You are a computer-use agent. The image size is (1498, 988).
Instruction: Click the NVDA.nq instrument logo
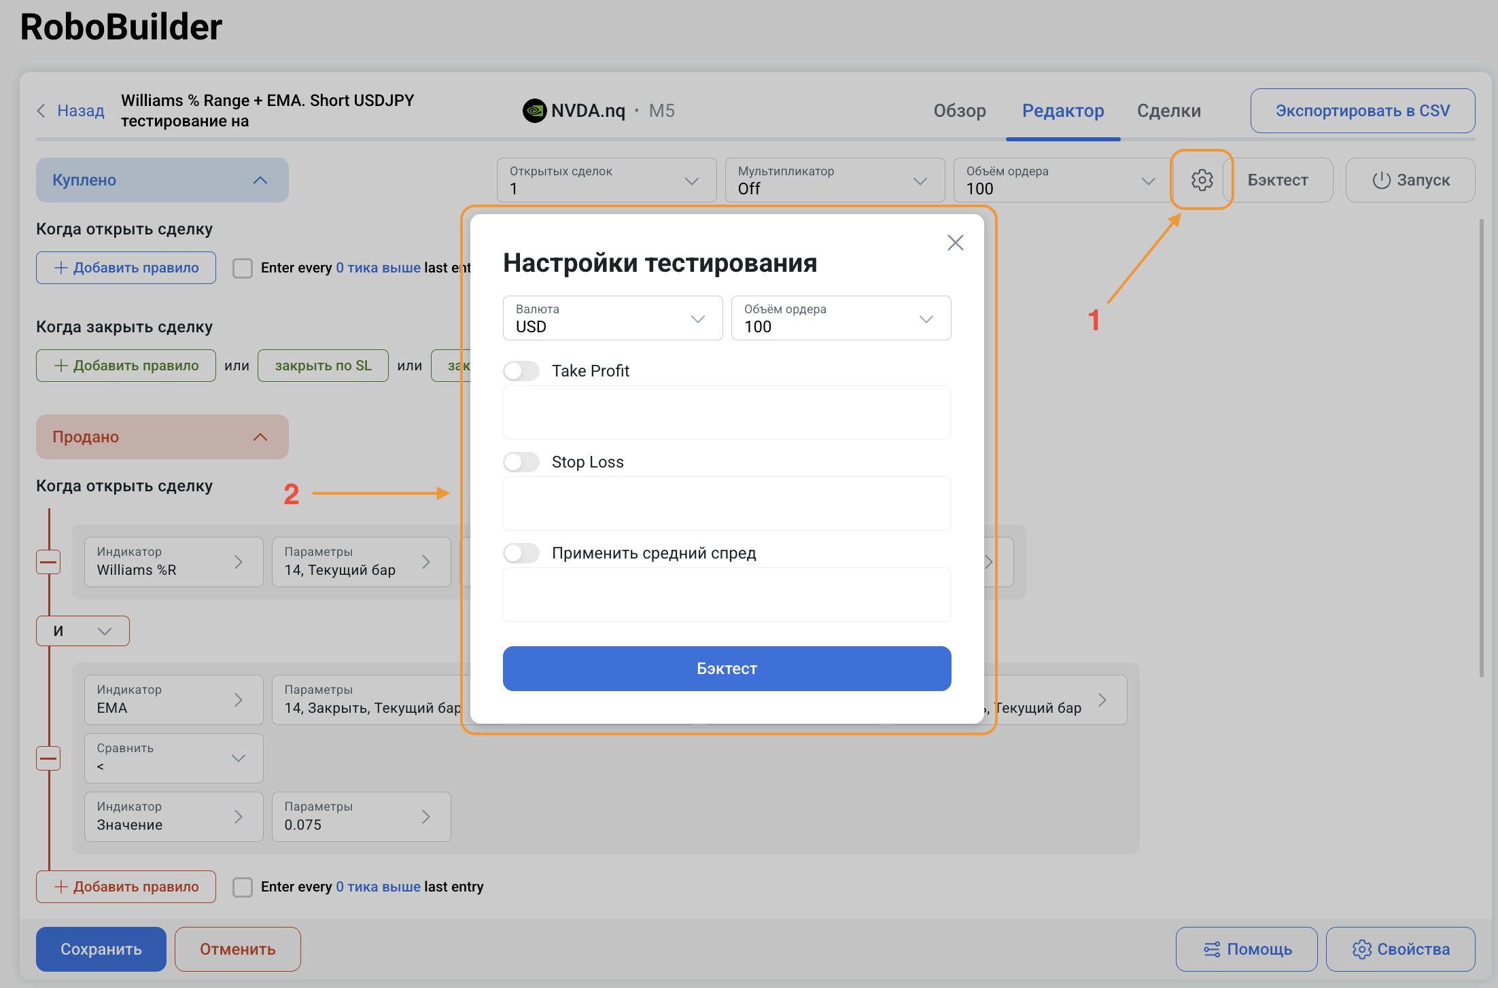coord(534,111)
